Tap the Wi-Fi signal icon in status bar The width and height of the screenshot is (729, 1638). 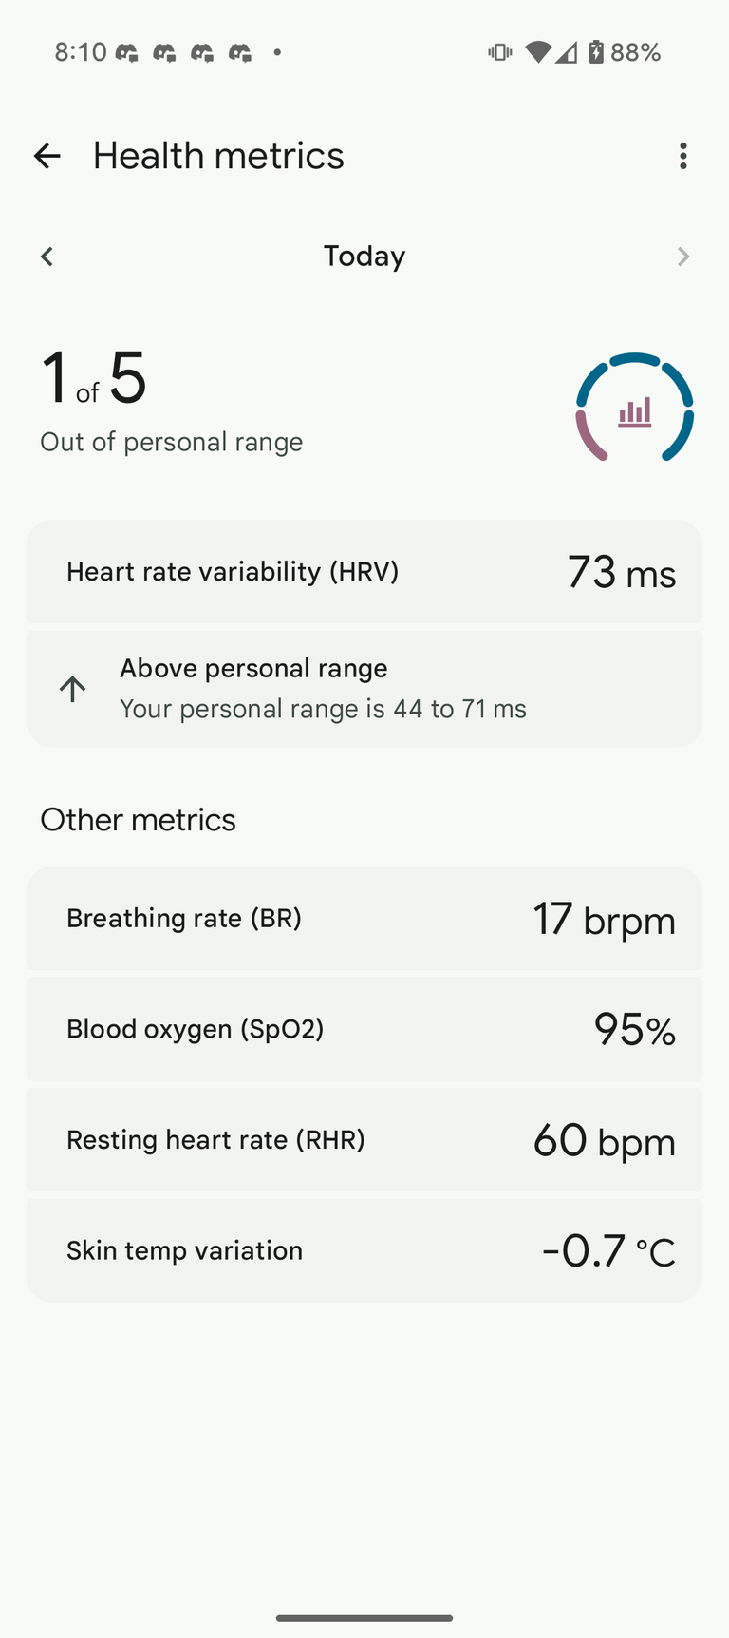pyautogui.click(x=537, y=52)
